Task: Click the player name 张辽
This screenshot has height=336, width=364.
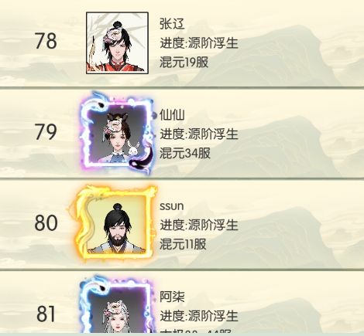Action: point(172,24)
